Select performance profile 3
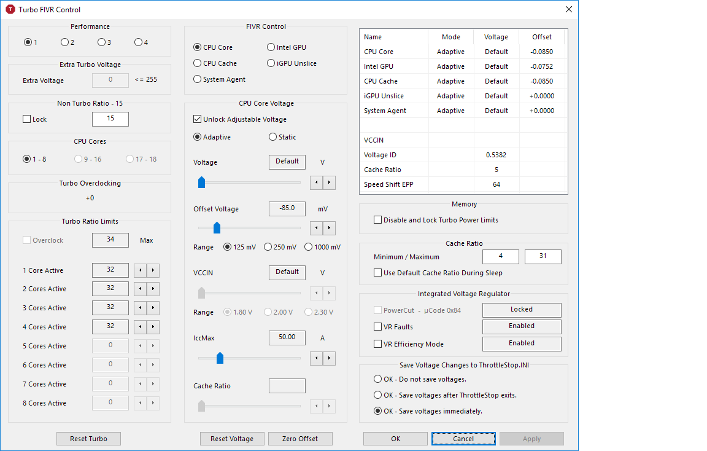 pyautogui.click(x=101, y=42)
